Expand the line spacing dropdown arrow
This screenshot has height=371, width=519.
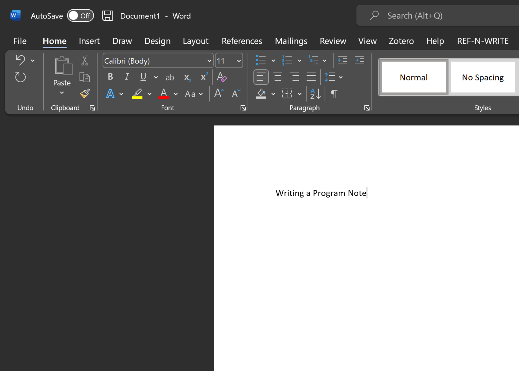tap(341, 77)
